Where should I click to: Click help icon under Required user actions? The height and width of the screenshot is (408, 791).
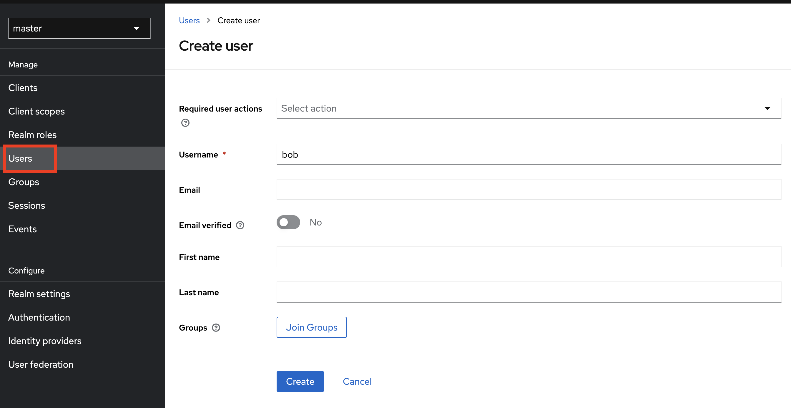tap(185, 123)
